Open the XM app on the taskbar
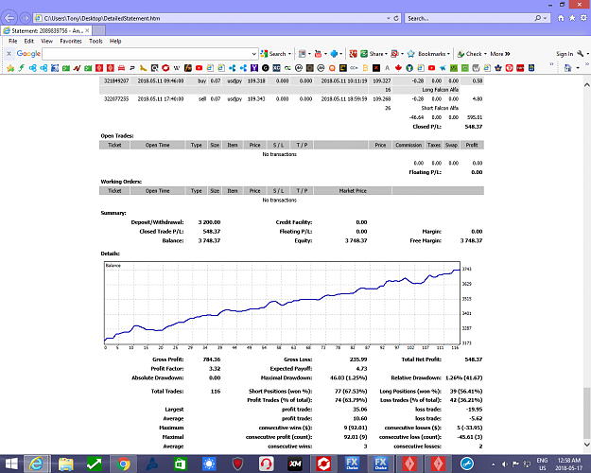Image resolution: width=591 pixels, height=473 pixels. click(295, 464)
